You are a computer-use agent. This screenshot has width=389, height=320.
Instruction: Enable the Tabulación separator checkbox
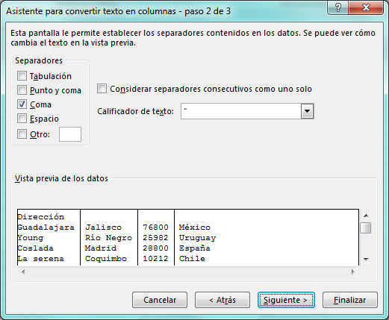point(22,76)
